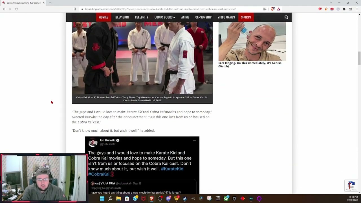The height and width of the screenshot is (203, 361).
Task: Click the page vertical scrollbar thumb
Action: point(359,58)
